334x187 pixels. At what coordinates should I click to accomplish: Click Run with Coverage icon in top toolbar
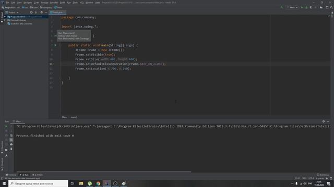point(311,7)
